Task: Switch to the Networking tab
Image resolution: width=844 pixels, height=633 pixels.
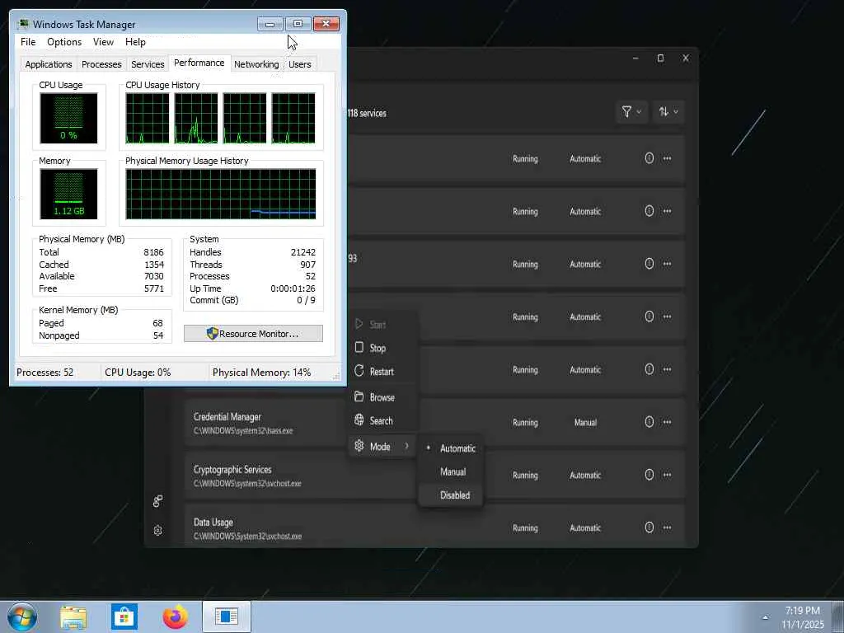Action: tap(256, 64)
